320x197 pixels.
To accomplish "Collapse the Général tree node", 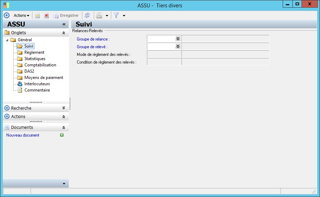I will (x=7, y=40).
